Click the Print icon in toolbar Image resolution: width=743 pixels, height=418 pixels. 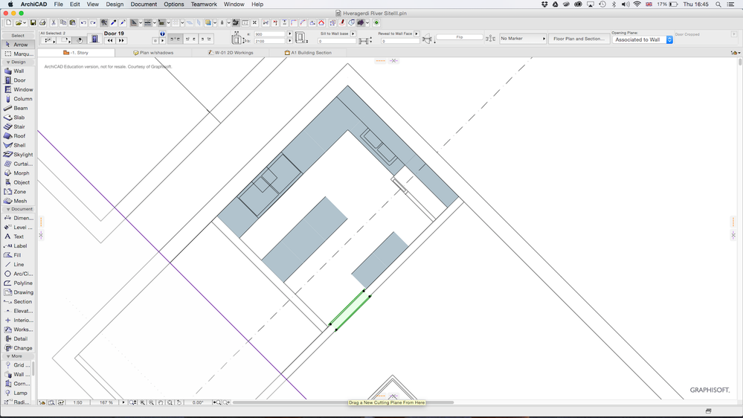(x=42, y=23)
